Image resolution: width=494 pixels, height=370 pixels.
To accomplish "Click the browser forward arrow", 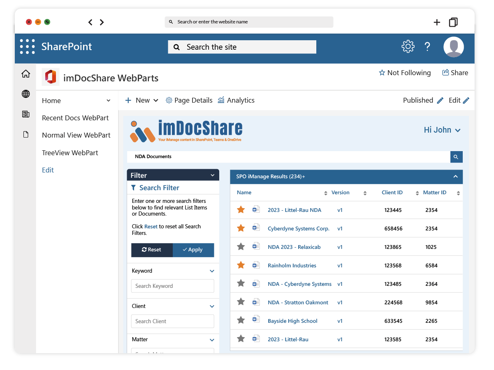I will click(102, 22).
